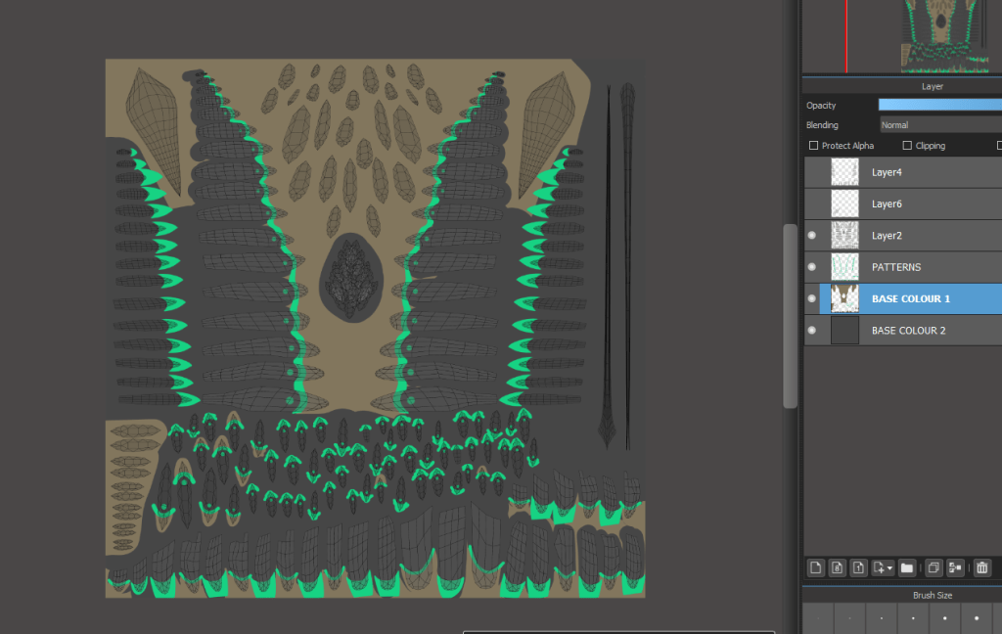Add a new 8-bit layer
The width and height of the screenshot is (1002, 634).
[837, 567]
